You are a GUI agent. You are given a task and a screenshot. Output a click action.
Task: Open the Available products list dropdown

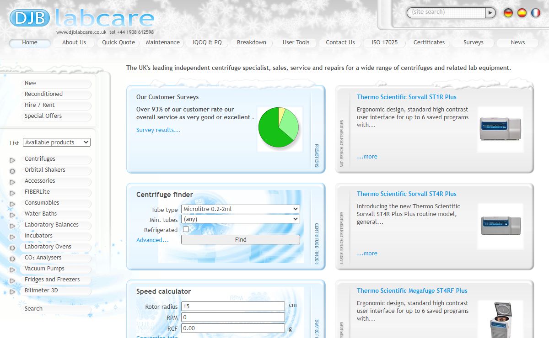[x=57, y=143]
